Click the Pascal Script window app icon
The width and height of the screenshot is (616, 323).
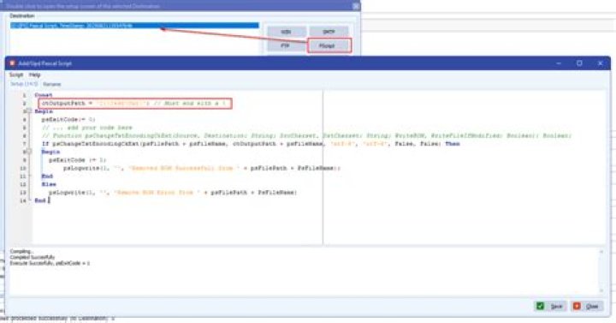pyautogui.click(x=13, y=63)
